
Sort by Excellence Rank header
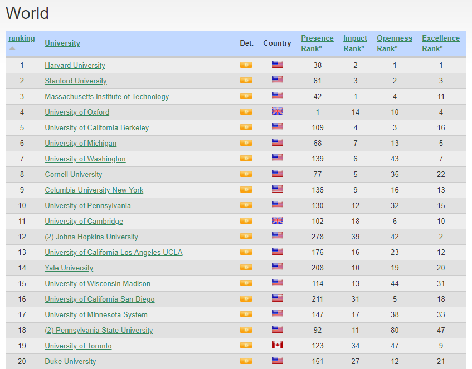tap(440, 43)
